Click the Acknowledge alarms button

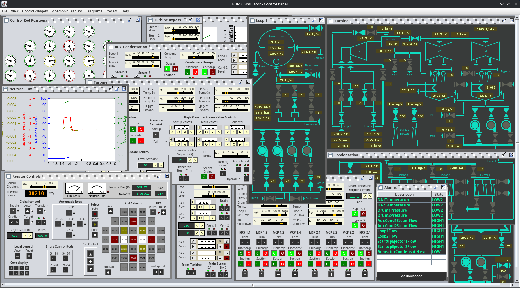(x=412, y=276)
